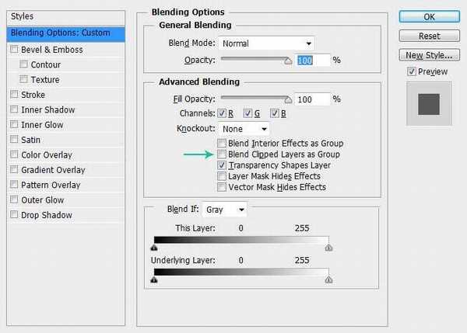The height and width of the screenshot is (333, 467).
Task: Check Blend Clipped Layers as Group
Action: [223, 154]
